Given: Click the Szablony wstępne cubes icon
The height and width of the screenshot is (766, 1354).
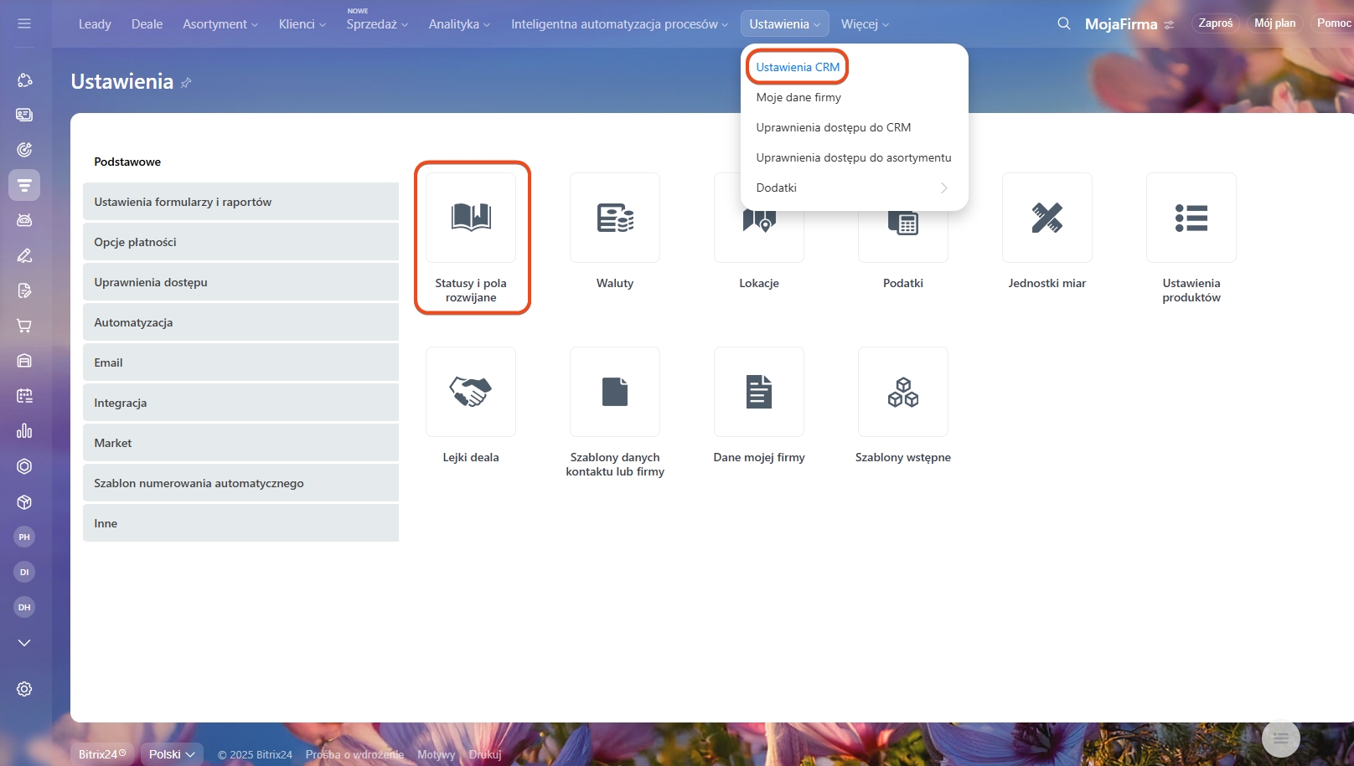Looking at the screenshot, I should tap(902, 392).
